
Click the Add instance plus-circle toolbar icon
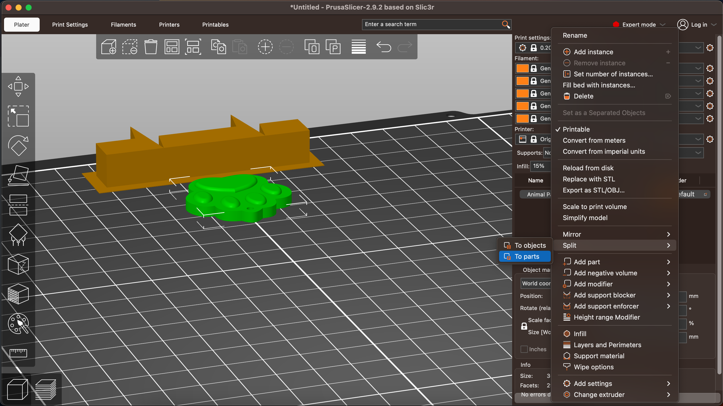(265, 47)
